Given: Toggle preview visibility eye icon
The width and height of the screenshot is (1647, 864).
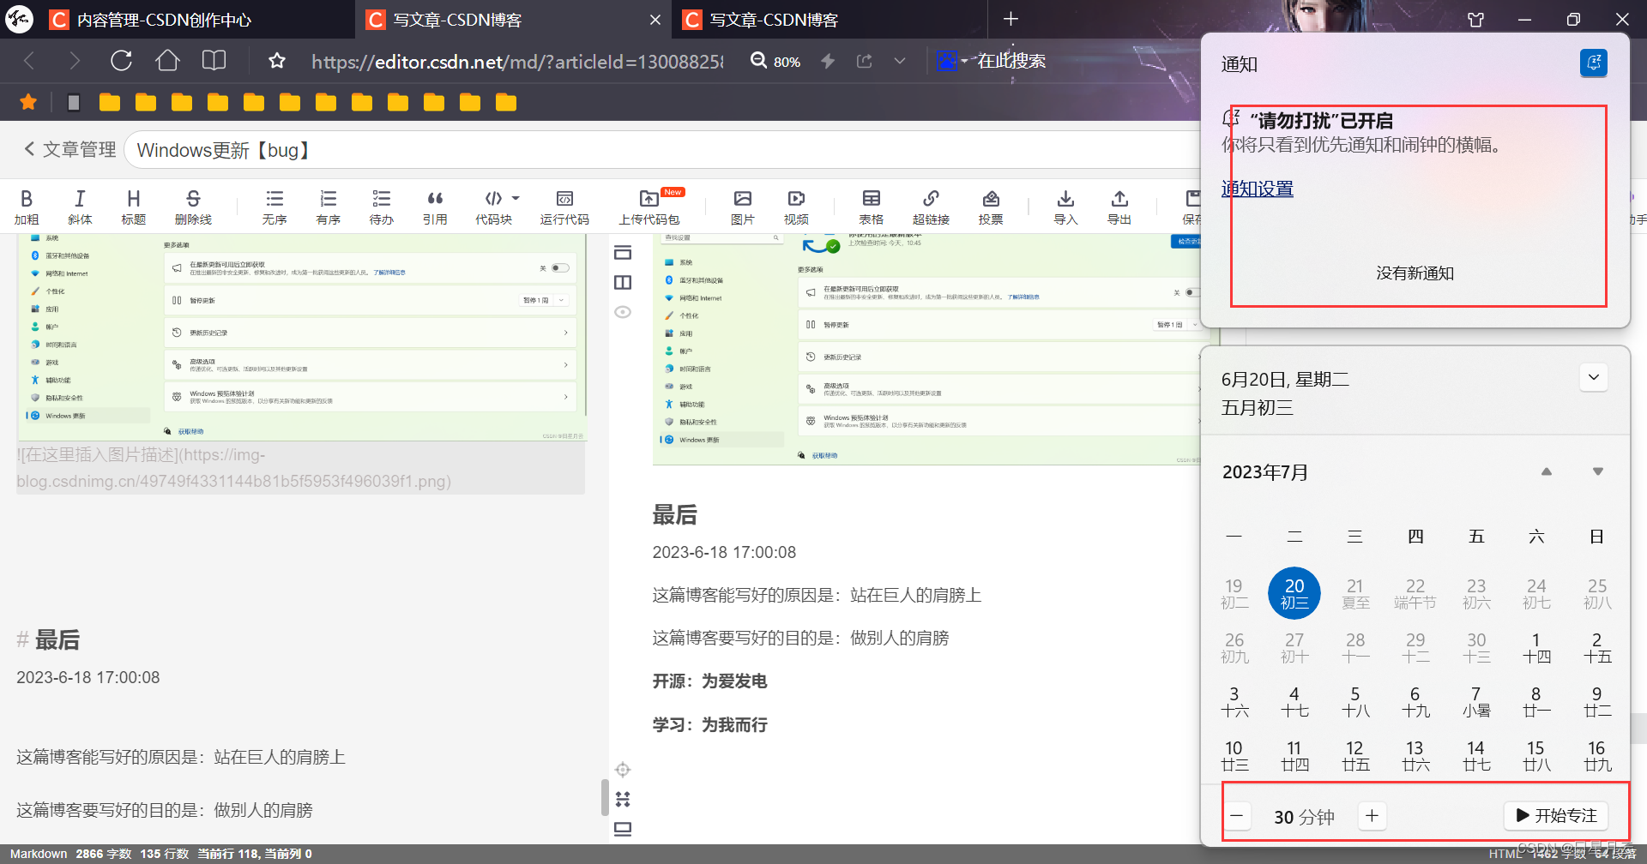Looking at the screenshot, I should (623, 312).
